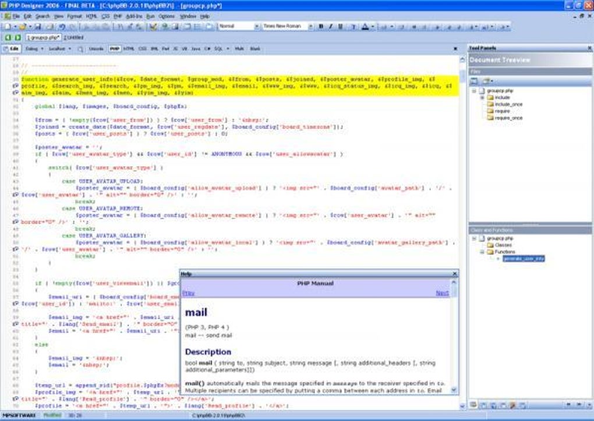The width and height of the screenshot is (594, 421).
Task: Click the Prev link in PHP Manual
Action: pos(188,293)
